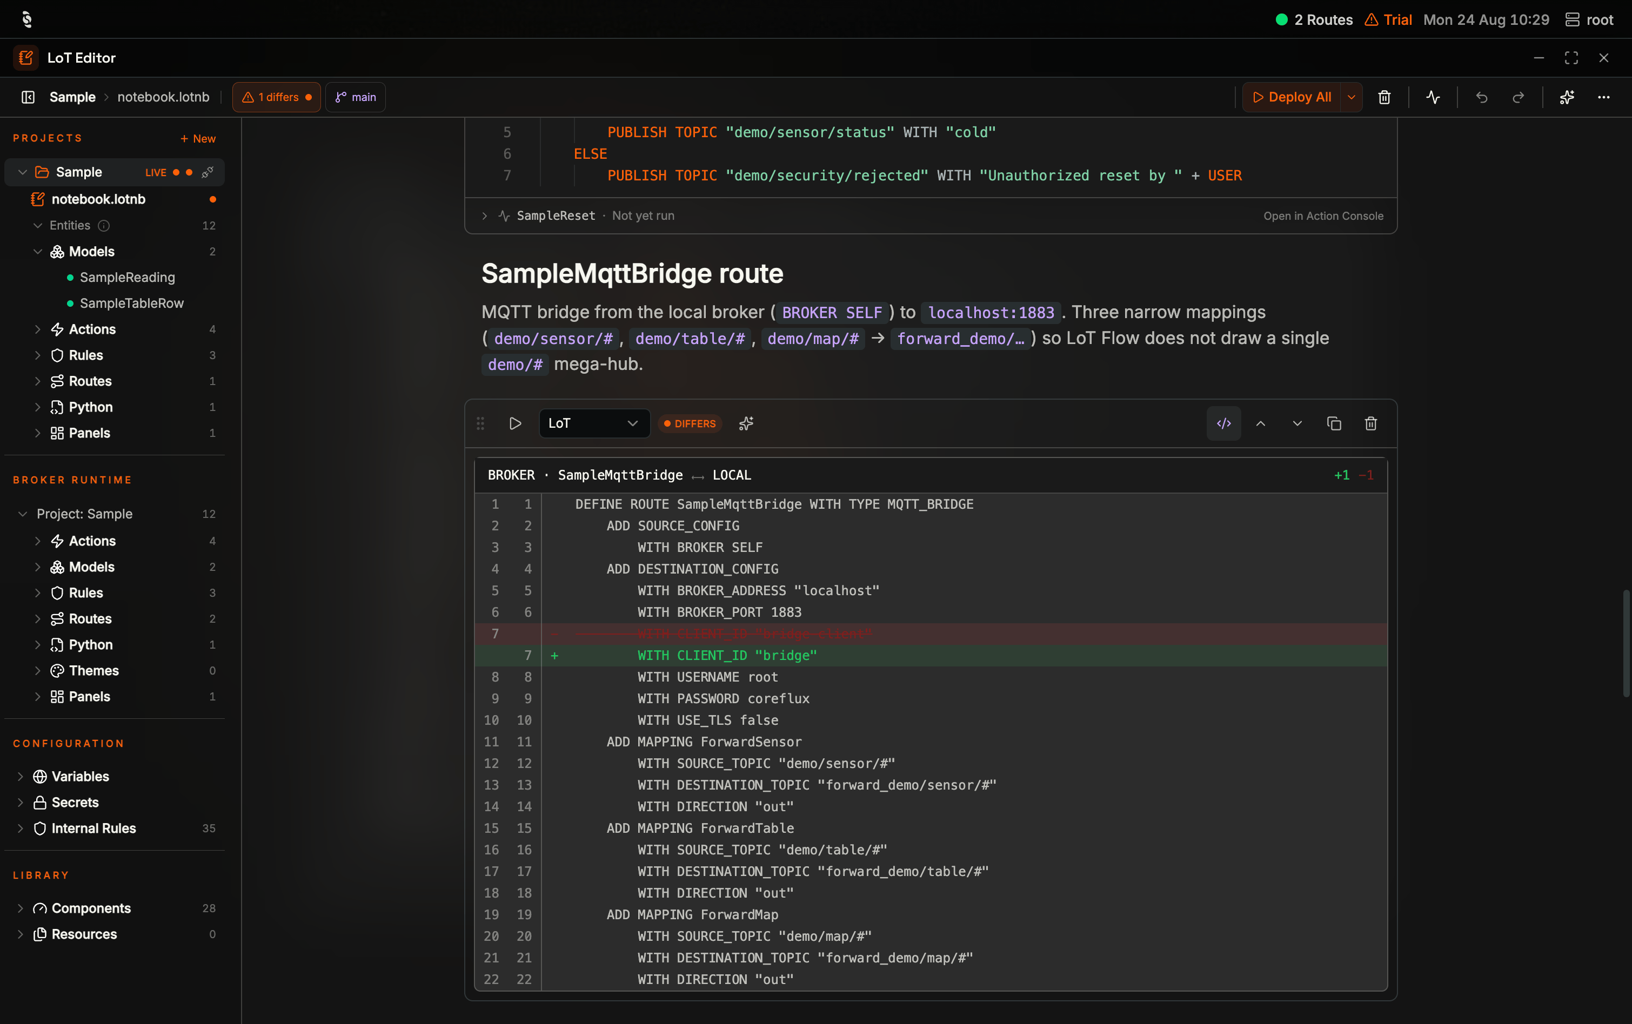Screen dimensions: 1632x1024
Task: Click the AI sparkle icon in cell toolbar
Action: tap(746, 423)
